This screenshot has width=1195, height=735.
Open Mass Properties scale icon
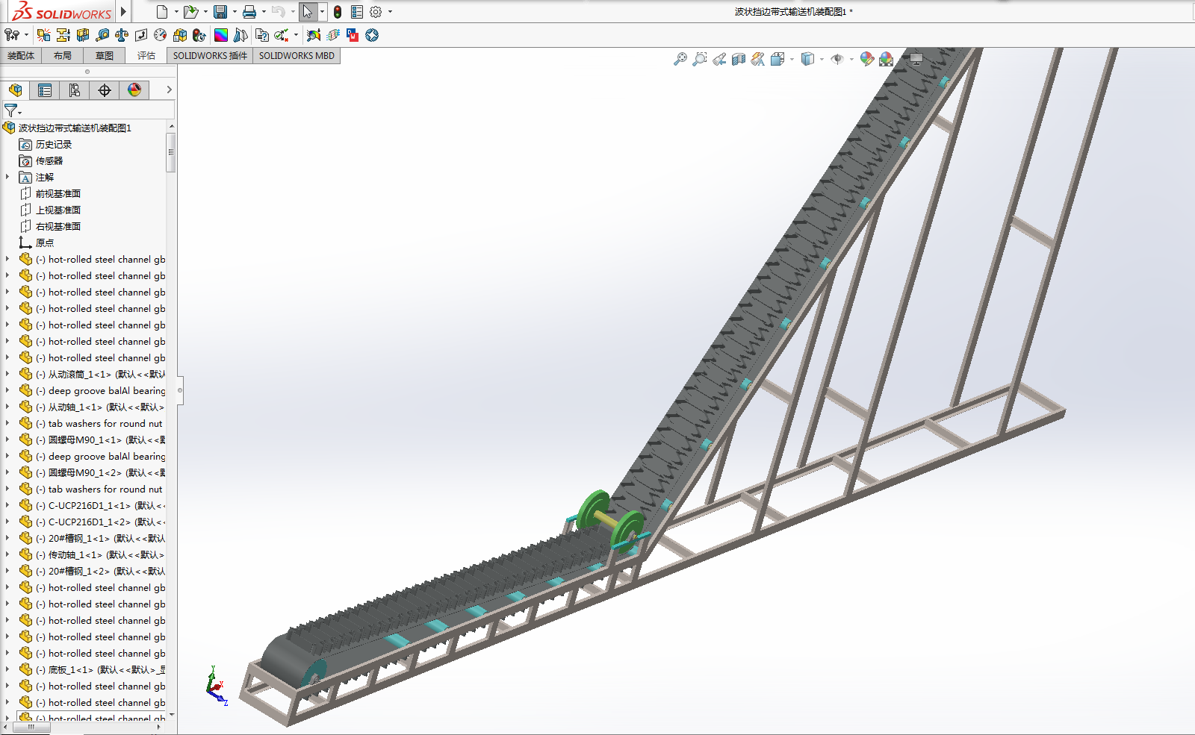click(x=122, y=35)
